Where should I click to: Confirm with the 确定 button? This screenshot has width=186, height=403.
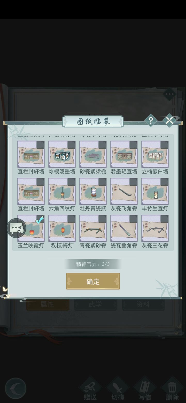(x=93, y=281)
